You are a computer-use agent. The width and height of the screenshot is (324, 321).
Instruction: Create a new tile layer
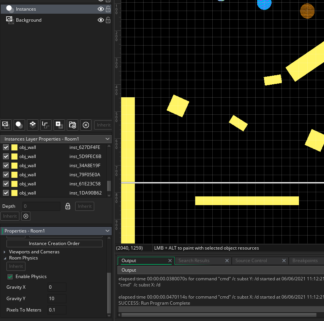click(x=32, y=125)
